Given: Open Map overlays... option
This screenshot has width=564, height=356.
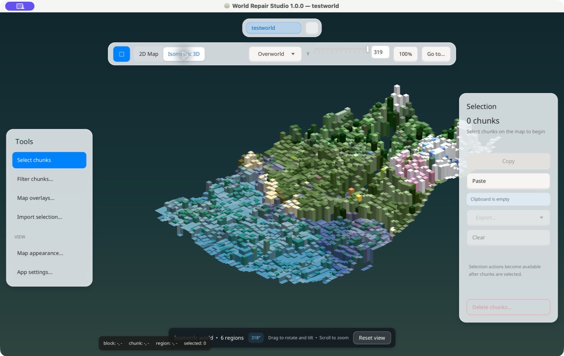Looking at the screenshot, I should pos(49,198).
